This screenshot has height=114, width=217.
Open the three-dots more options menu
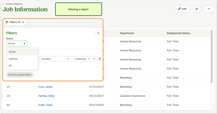tap(209, 9)
